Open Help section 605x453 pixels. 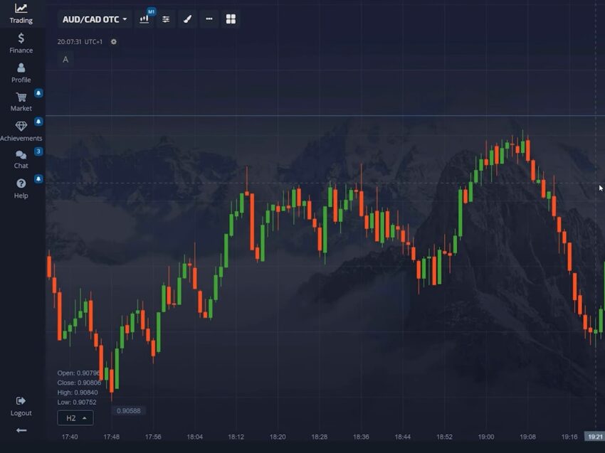(x=21, y=189)
